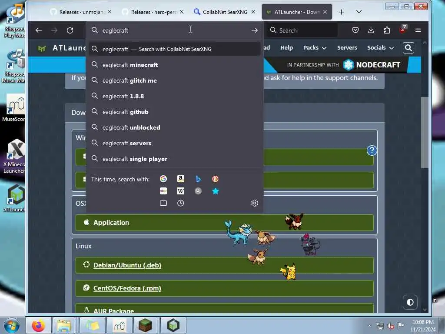Image resolution: width=445 pixels, height=334 pixels.
Task: Choose 'eaglecraft unblocked' suggestion
Action: pyautogui.click(x=175, y=127)
